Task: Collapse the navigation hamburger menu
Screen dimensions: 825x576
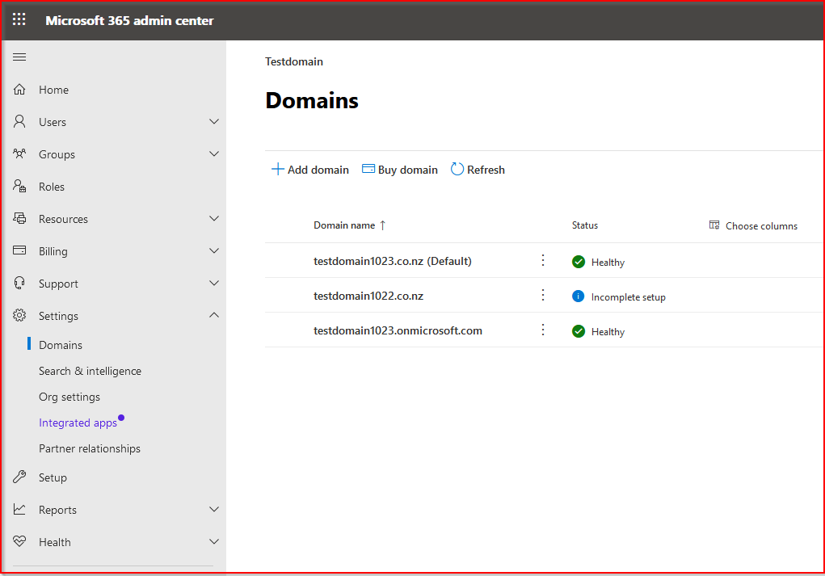Action: 19,57
